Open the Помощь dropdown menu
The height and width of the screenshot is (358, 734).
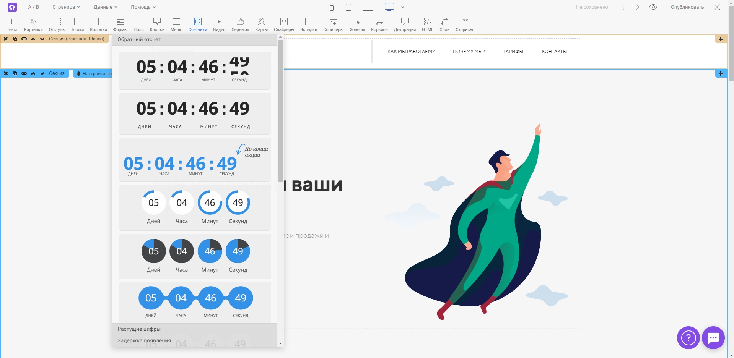pyautogui.click(x=143, y=7)
